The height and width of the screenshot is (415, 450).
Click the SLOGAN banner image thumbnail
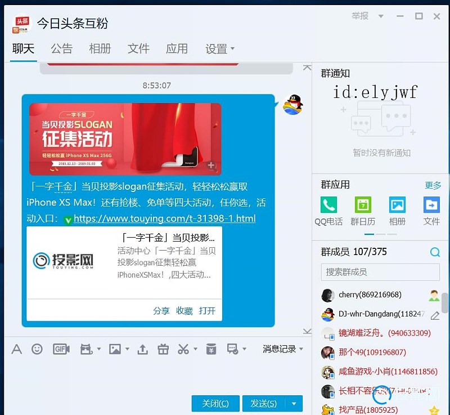coord(125,139)
